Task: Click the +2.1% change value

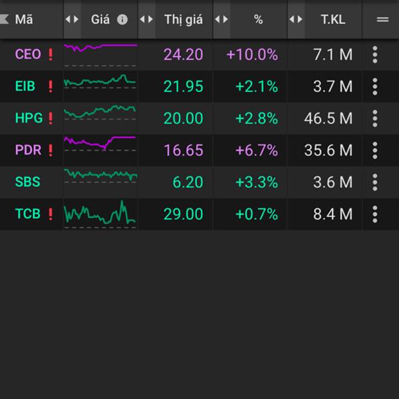Action: tap(257, 86)
